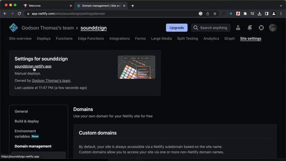Open sounddzign.netlify.app link
286x161 pixels.
click(x=33, y=66)
